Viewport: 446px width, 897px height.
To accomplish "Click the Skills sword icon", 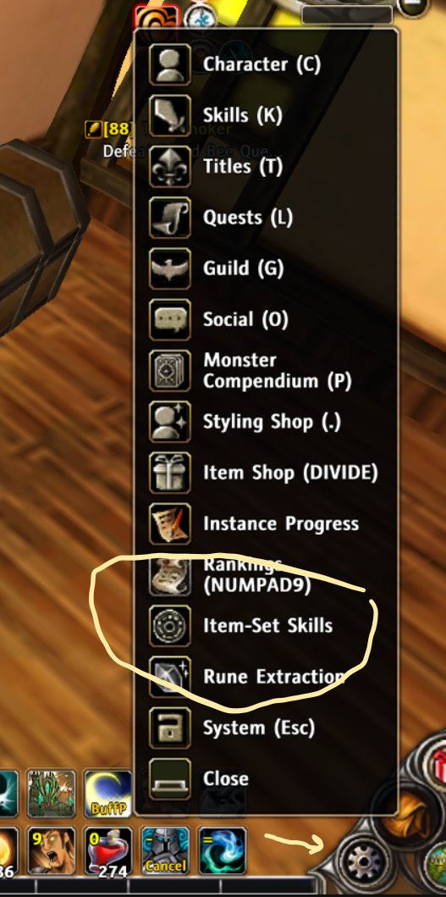I will [170, 115].
